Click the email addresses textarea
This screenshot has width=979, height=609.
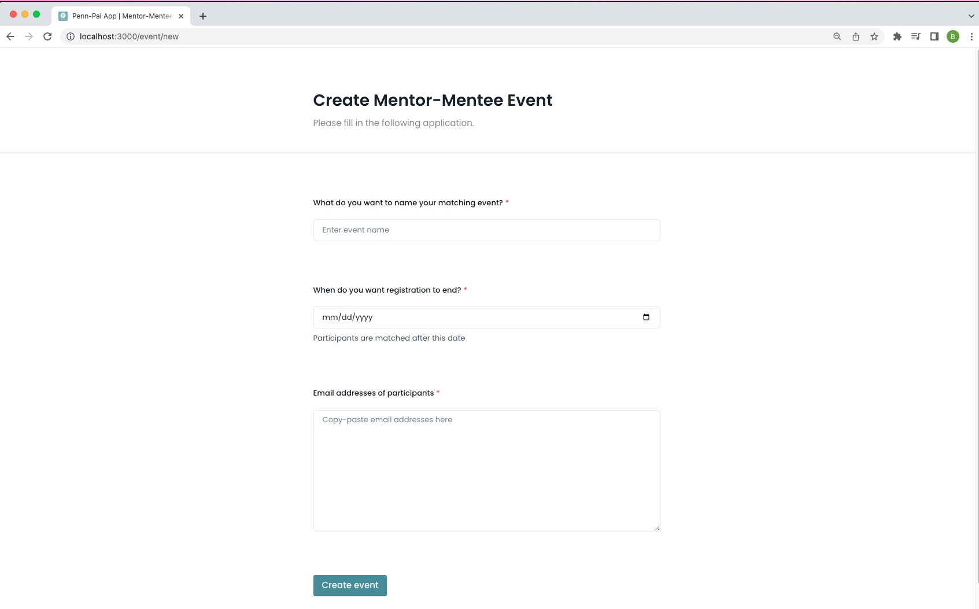pos(486,471)
